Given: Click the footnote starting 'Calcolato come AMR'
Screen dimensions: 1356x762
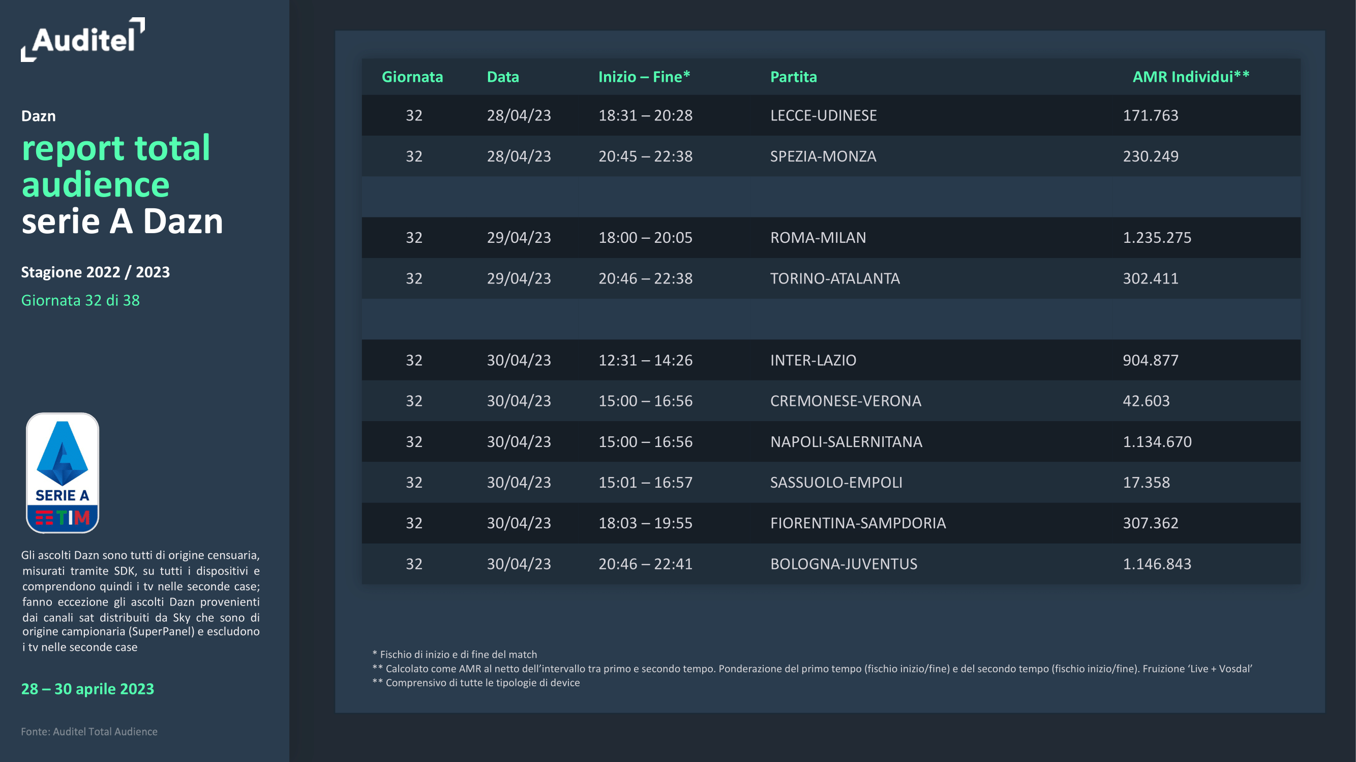Looking at the screenshot, I should point(812,669).
